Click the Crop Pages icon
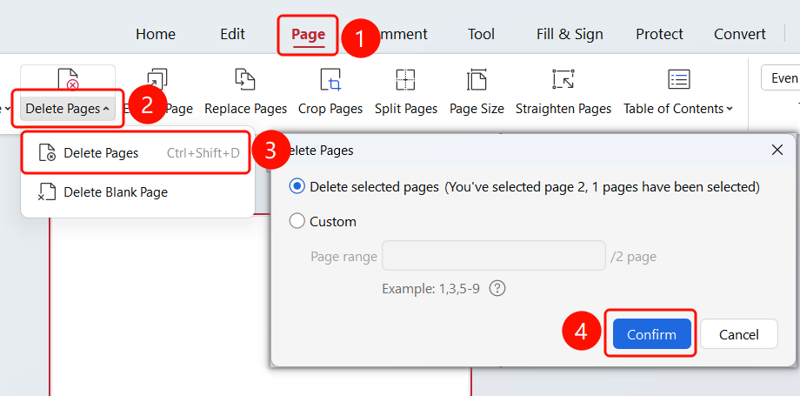 point(330,80)
